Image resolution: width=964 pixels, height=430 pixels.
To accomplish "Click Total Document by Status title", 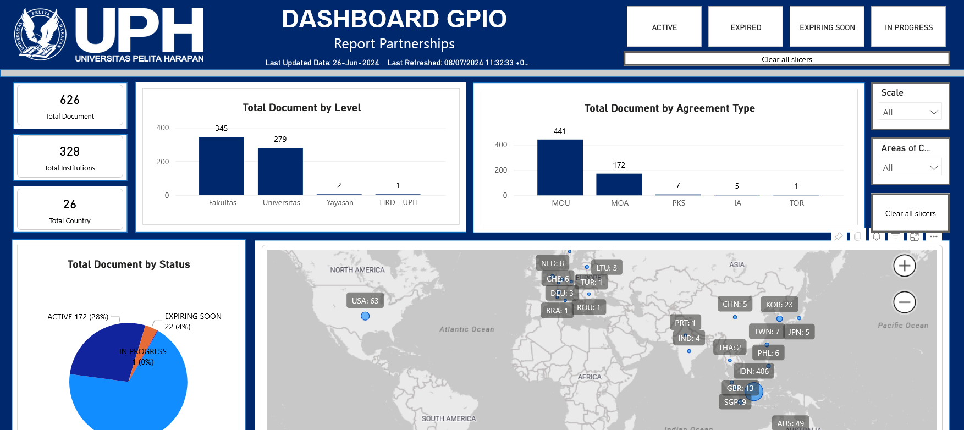I will pyautogui.click(x=129, y=264).
